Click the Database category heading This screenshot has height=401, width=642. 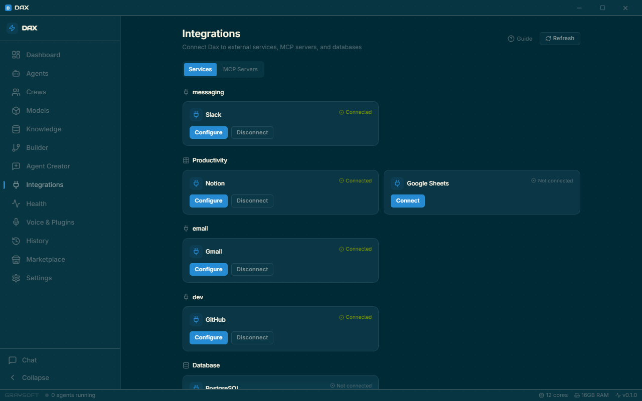(x=206, y=365)
